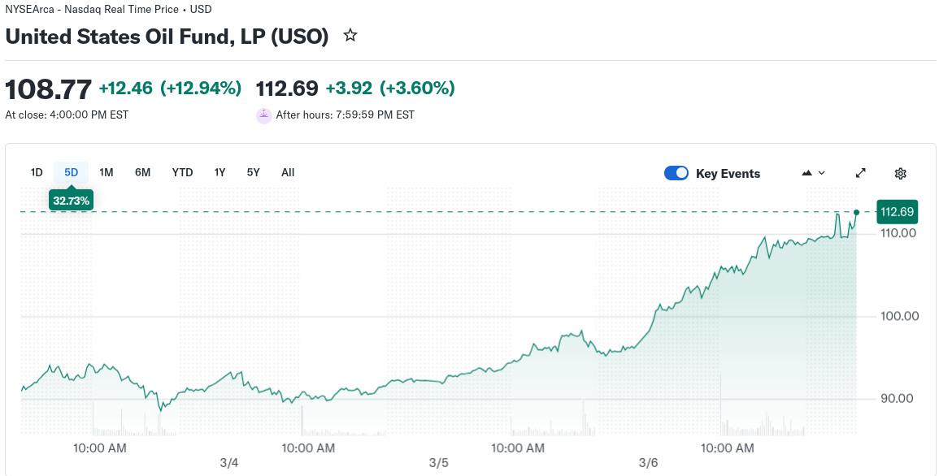Display All historical price data

[x=288, y=172]
